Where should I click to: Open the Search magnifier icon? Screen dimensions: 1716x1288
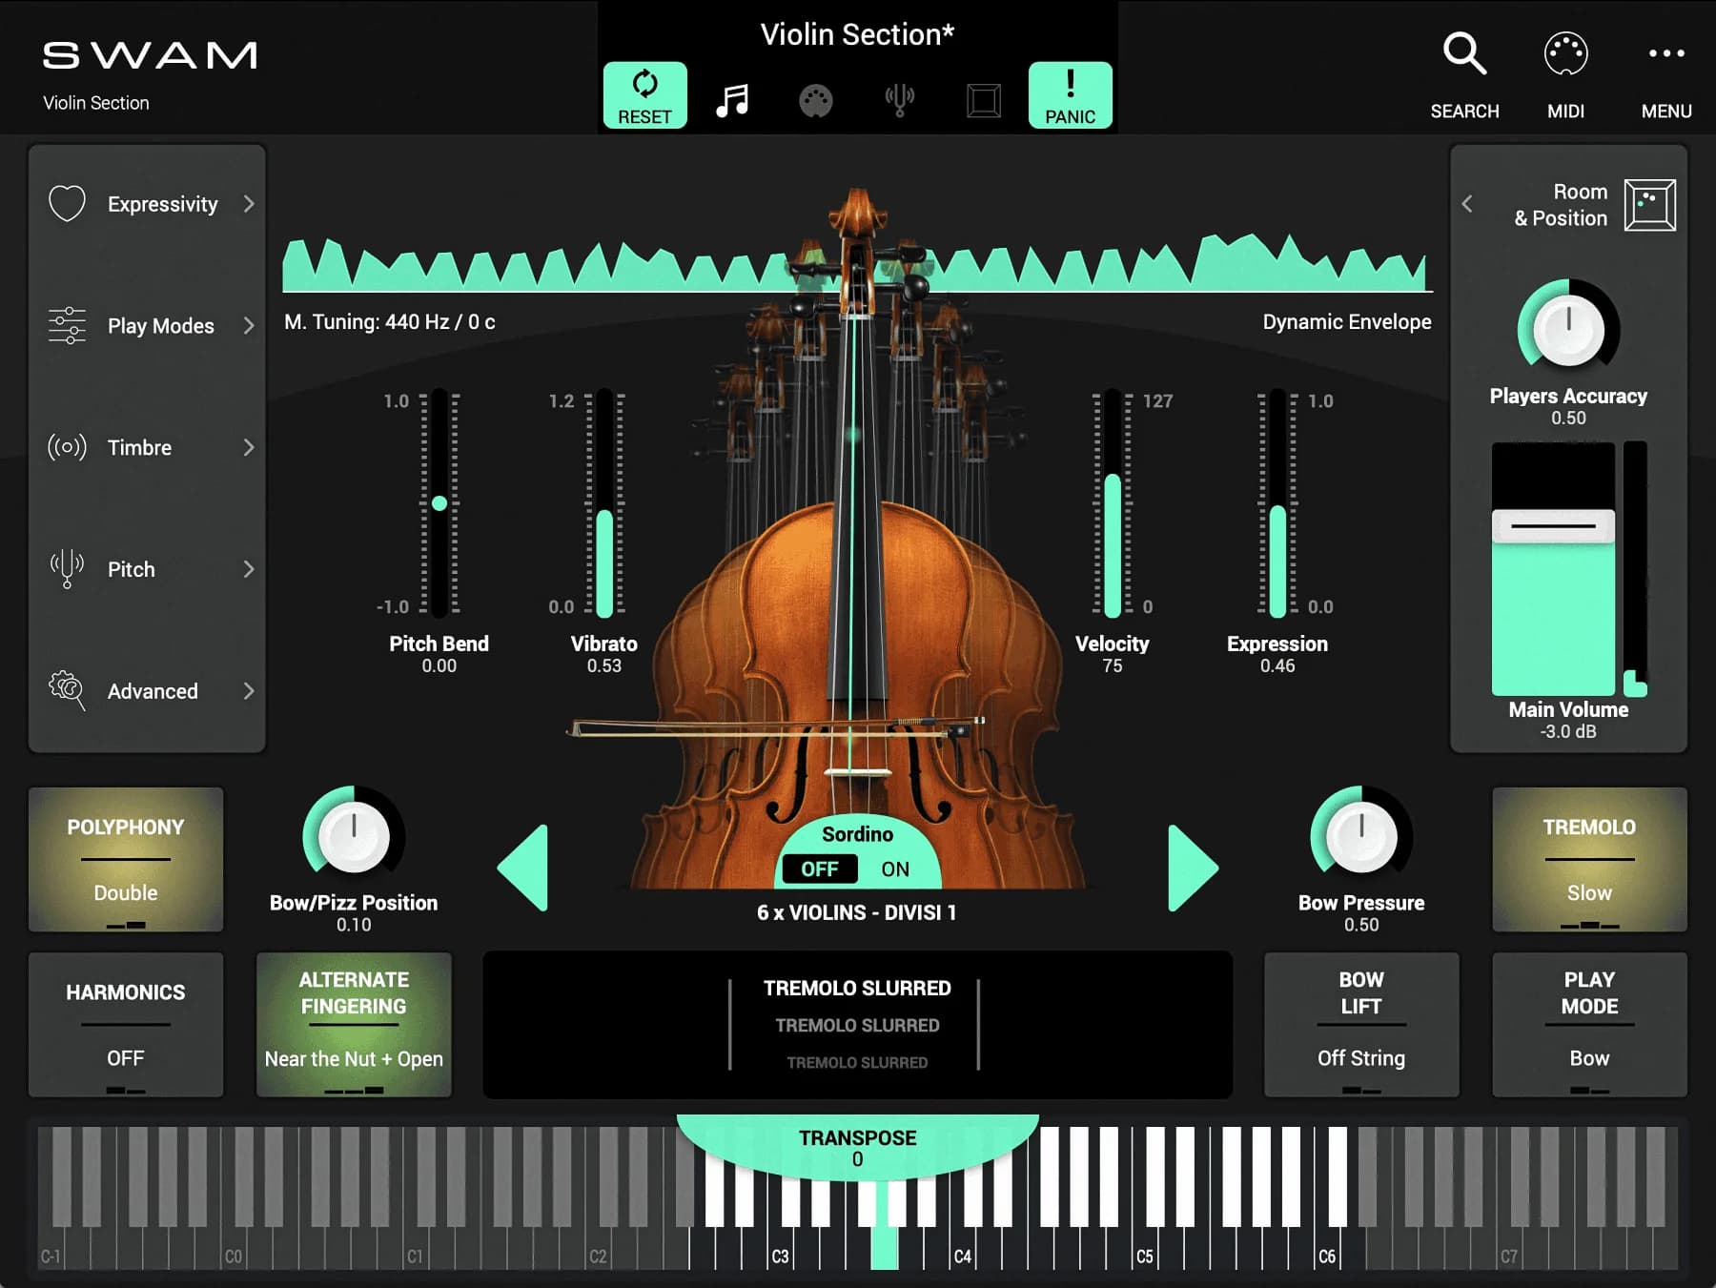(x=1464, y=54)
